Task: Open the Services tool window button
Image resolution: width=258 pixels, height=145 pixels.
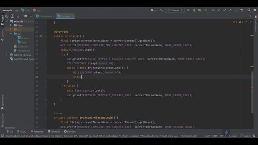Action: pos(70,132)
